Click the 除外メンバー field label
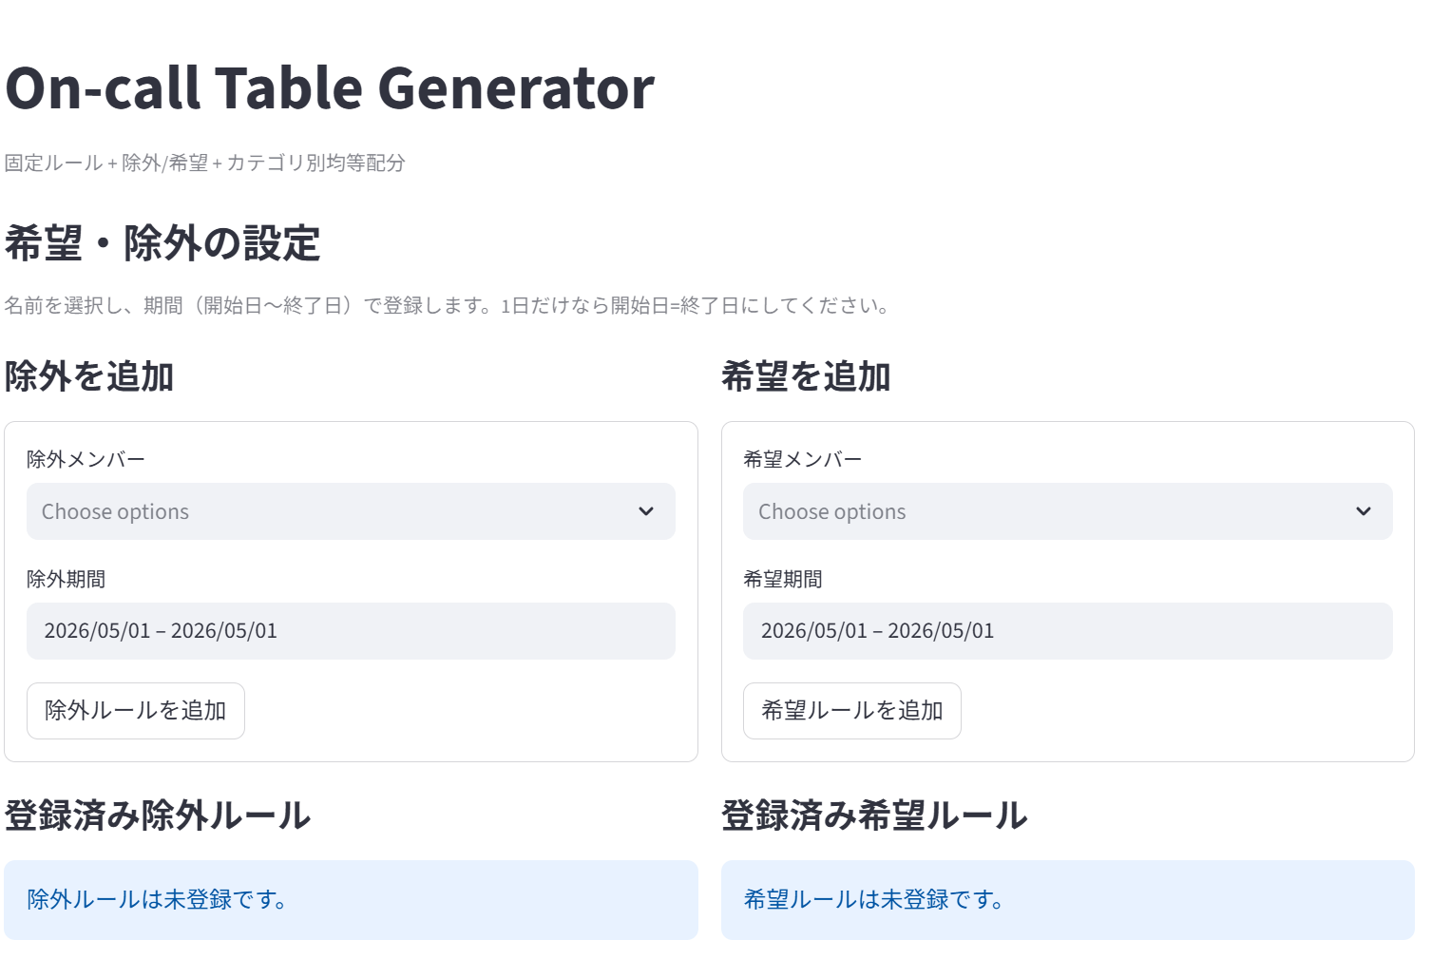This screenshot has width=1451, height=959. pyautogui.click(x=86, y=459)
